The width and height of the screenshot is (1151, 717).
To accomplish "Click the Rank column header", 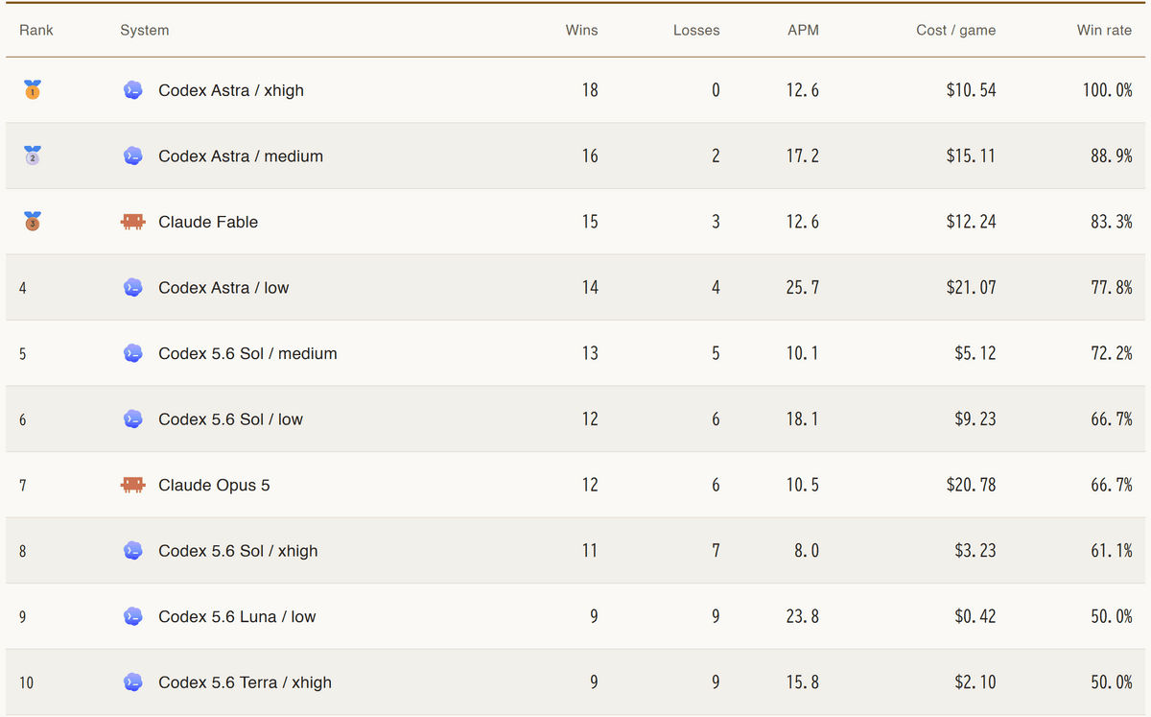I will click(36, 30).
